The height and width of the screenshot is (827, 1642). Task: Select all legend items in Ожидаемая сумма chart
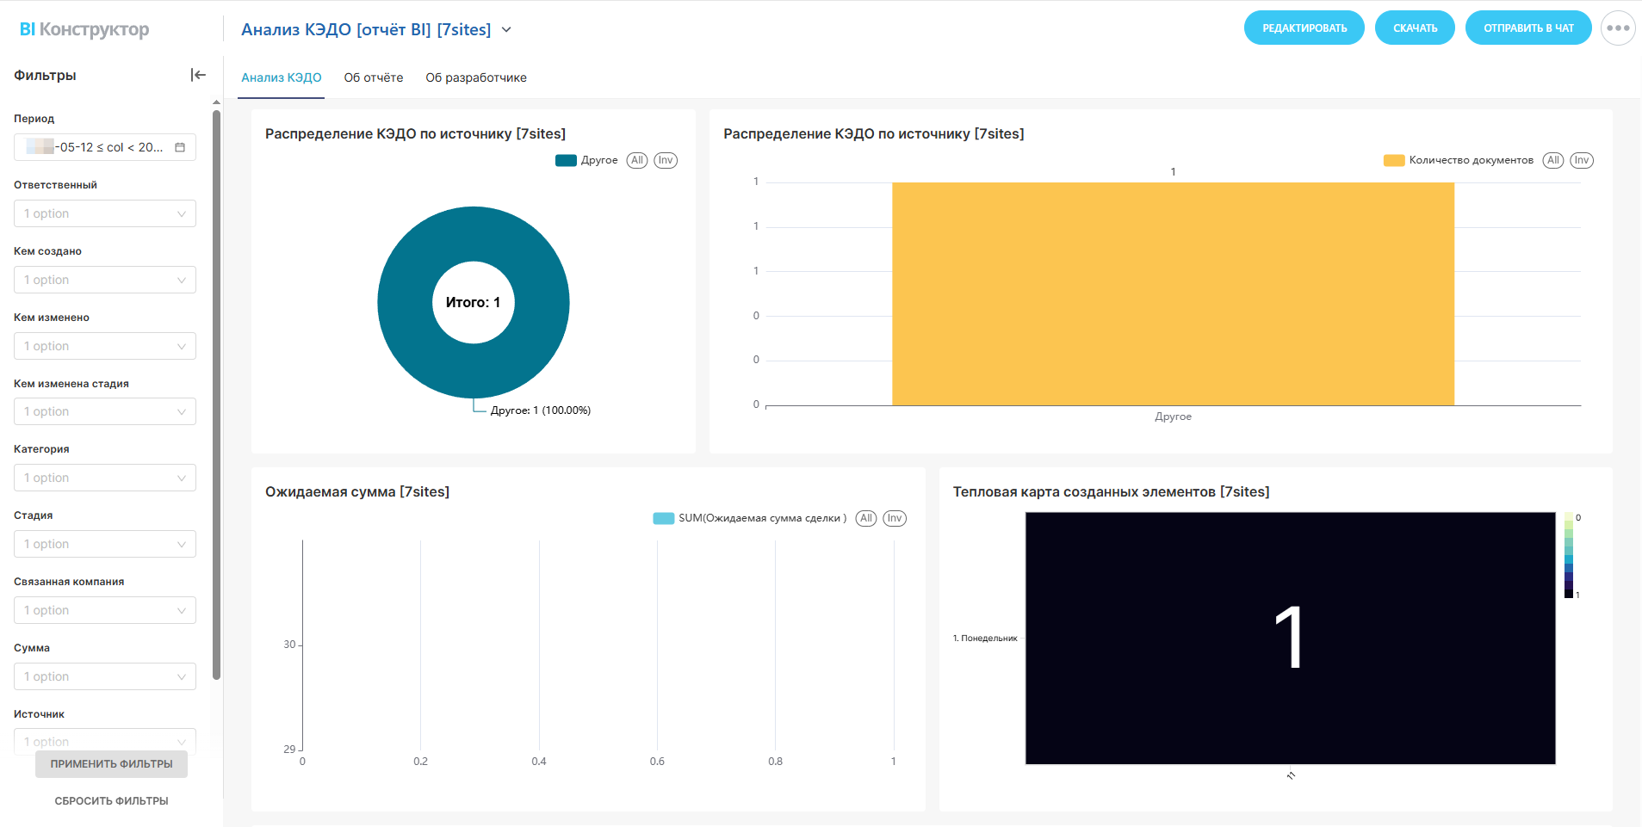pos(865,518)
